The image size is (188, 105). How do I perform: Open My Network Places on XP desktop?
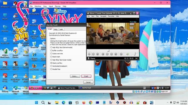pos(34,34)
